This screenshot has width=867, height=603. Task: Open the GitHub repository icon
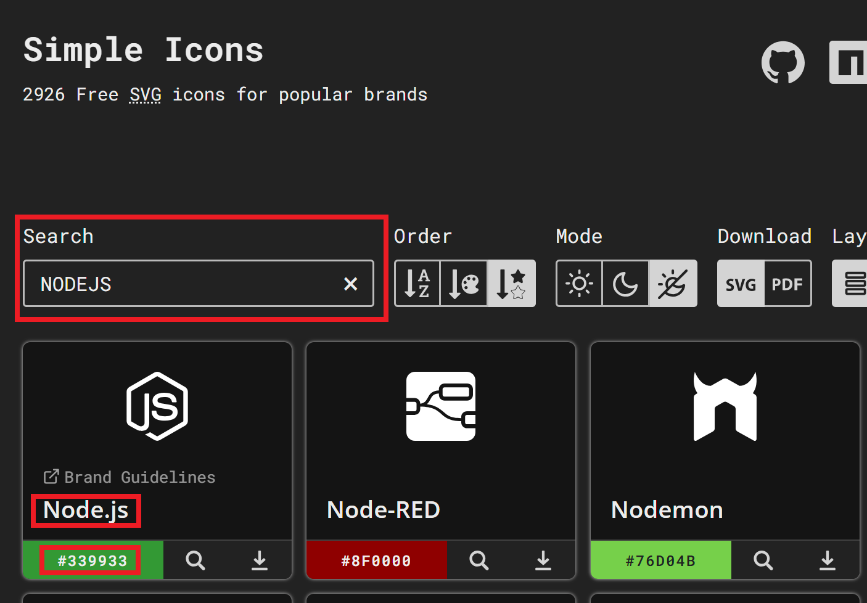pyautogui.click(x=783, y=62)
